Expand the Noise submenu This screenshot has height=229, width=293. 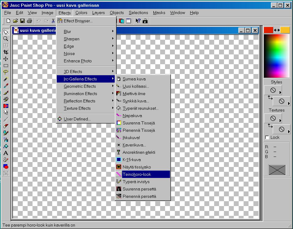86,54
